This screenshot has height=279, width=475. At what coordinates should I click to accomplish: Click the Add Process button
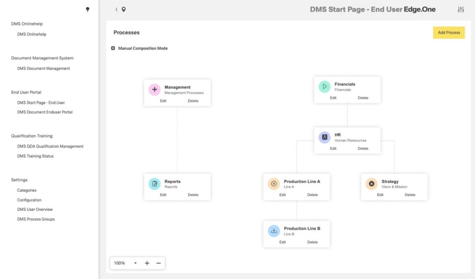point(449,32)
